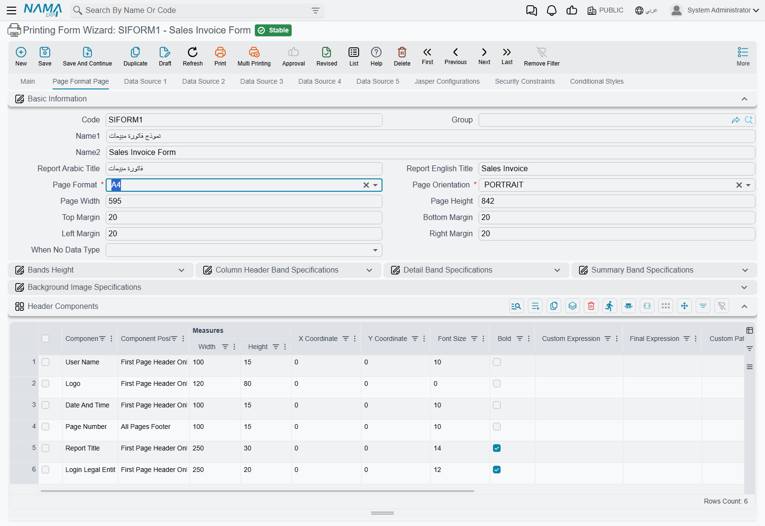Click the grid columns settings icon
The height and width of the screenshot is (526, 765).
click(x=750, y=330)
